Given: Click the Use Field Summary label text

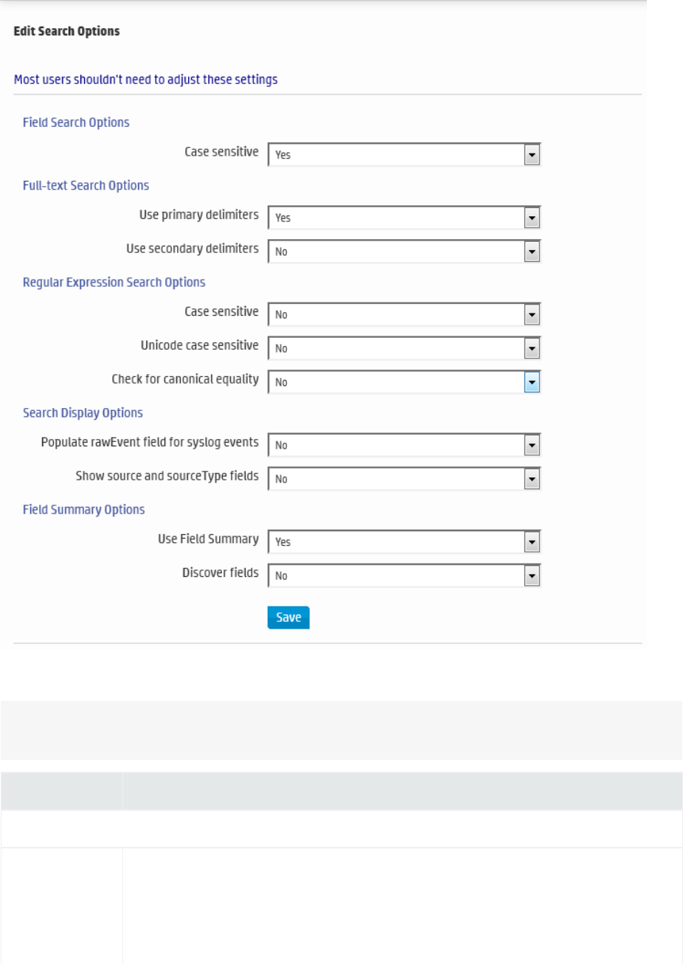Looking at the screenshot, I should 208,539.
